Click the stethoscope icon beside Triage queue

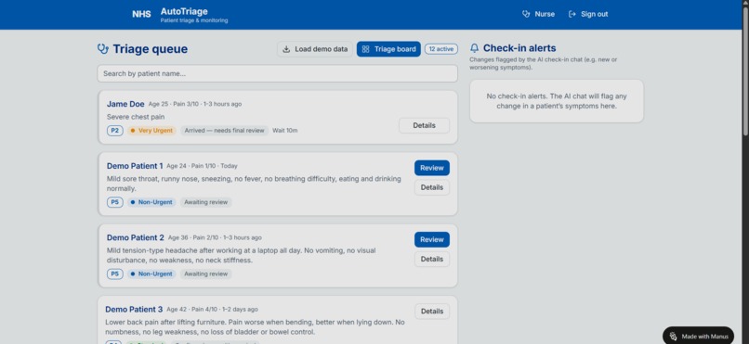point(103,48)
